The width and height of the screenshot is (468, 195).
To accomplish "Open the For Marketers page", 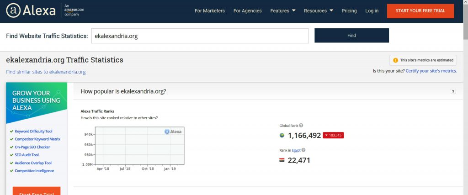I will [209, 11].
